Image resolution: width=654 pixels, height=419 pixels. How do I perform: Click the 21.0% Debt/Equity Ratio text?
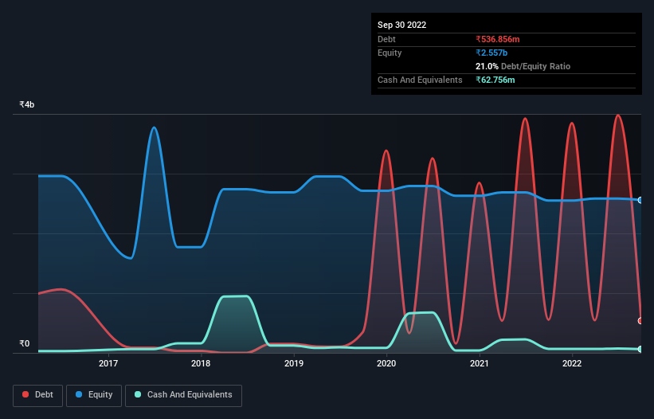pos(523,66)
